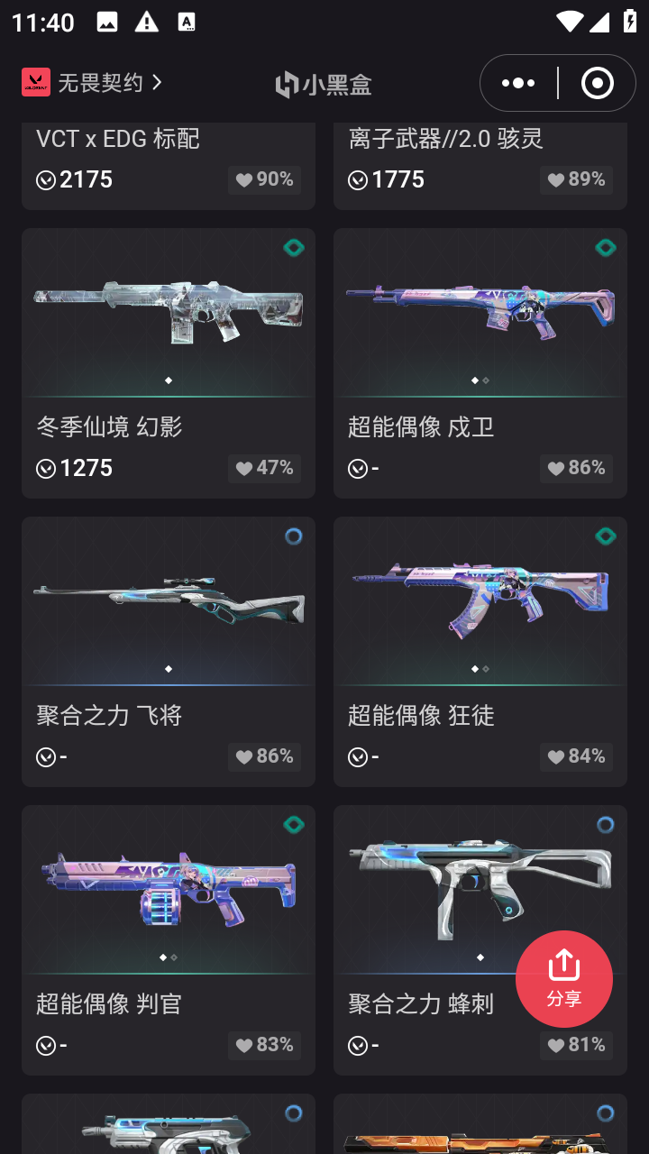
Task: Switch variant dots on 超能偶像 戍卫 card
Action: tap(480, 380)
